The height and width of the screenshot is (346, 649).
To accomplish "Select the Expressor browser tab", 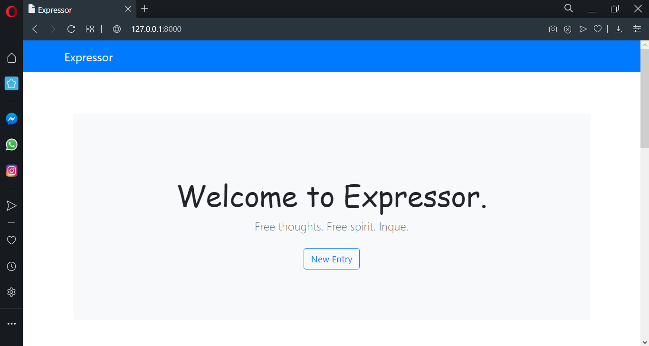I will tap(80, 9).
